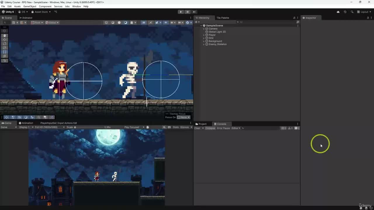Toggle Scene audio mute button

(157, 22)
